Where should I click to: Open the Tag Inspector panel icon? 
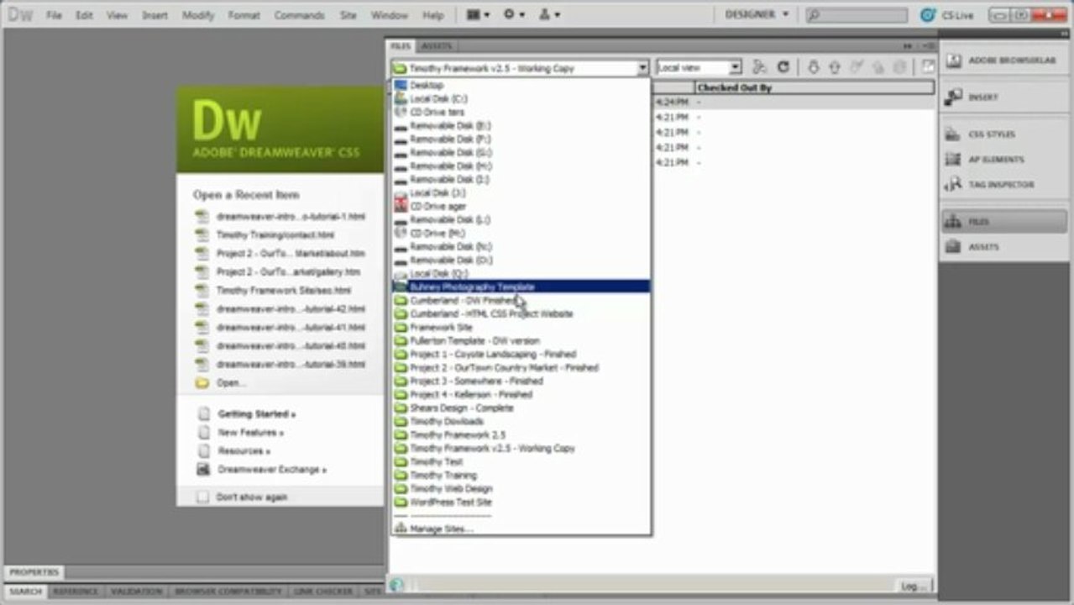click(x=952, y=185)
